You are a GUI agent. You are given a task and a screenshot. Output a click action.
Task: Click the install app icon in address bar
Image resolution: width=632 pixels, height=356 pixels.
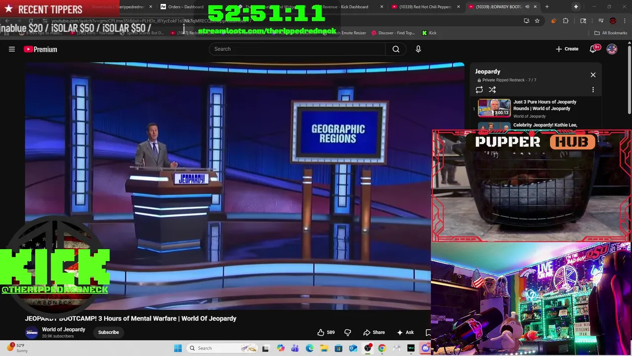click(526, 21)
